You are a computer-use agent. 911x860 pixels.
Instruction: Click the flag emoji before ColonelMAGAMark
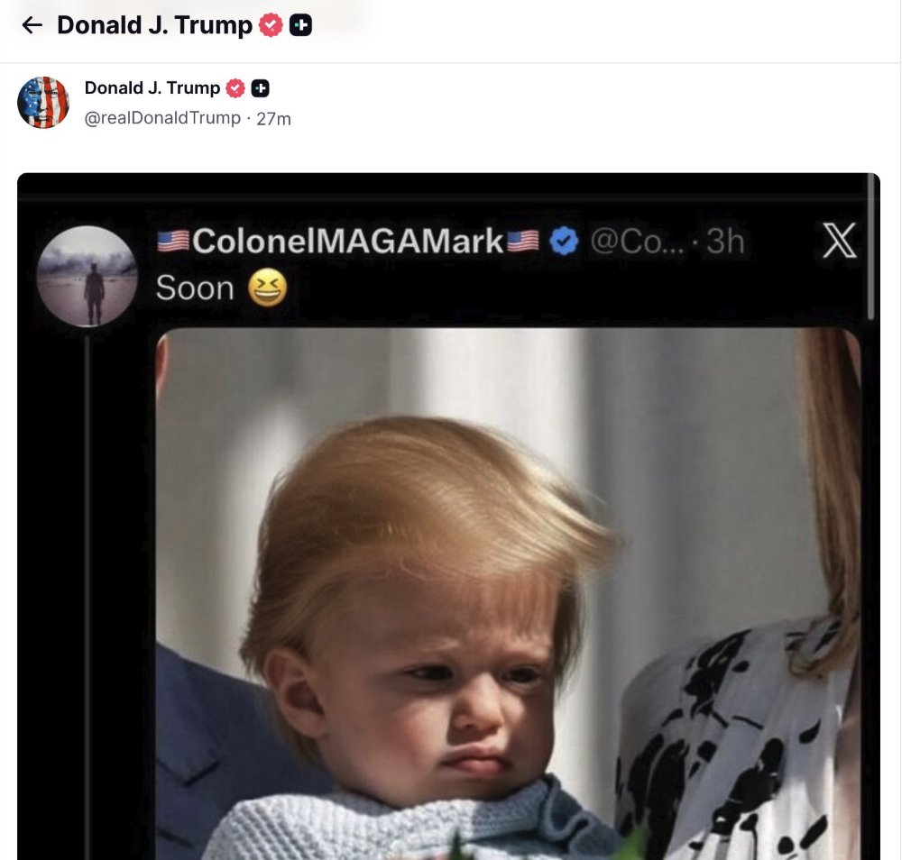pyautogui.click(x=173, y=241)
